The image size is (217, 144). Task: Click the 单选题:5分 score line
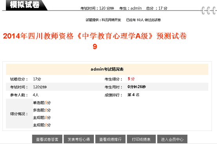coord(42,103)
